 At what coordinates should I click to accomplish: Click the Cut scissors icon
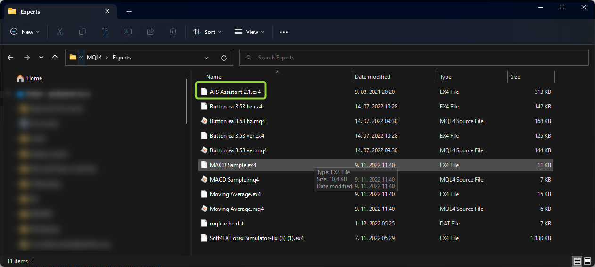coord(59,32)
